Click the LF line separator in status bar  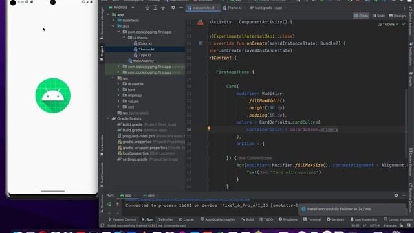(x=364, y=225)
